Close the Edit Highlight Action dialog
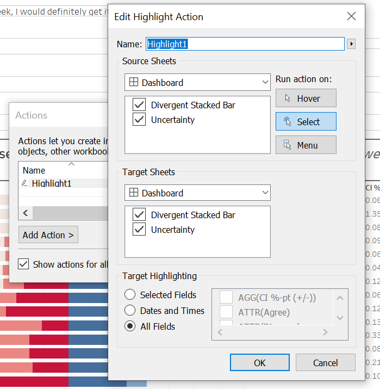The image size is (380, 389). pyautogui.click(x=351, y=16)
